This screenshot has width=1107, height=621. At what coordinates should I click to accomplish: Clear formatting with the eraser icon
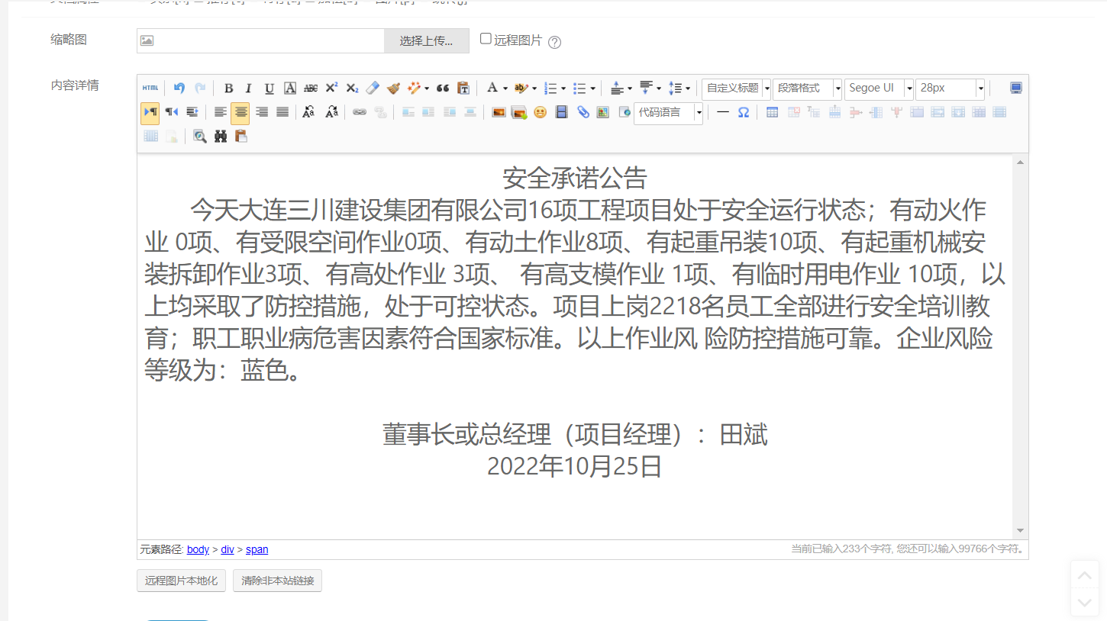pyautogui.click(x=373, y=88)
